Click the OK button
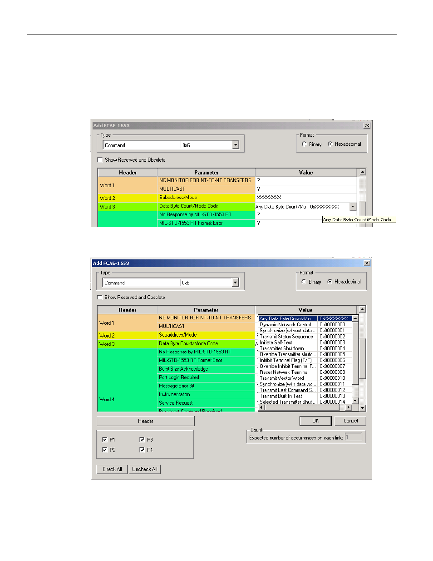 pyautogui.click(x=315, y=421)
